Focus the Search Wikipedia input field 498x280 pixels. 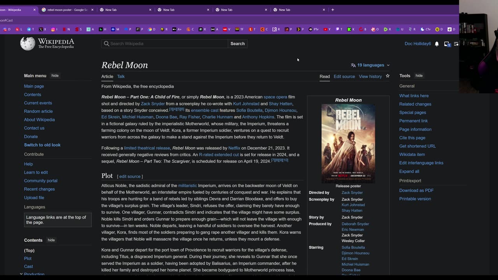click(165, 44)
